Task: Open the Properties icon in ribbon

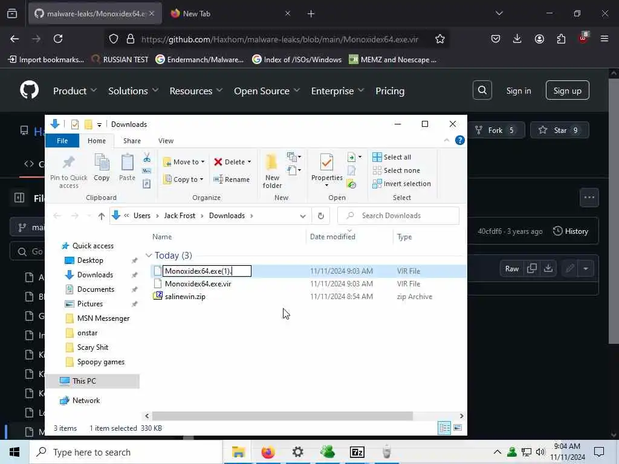Action: click(x=326, y=162)
